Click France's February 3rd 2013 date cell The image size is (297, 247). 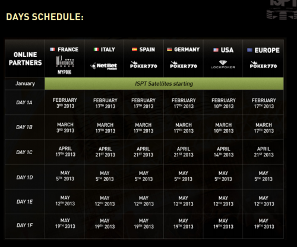[x=65, y=103]
